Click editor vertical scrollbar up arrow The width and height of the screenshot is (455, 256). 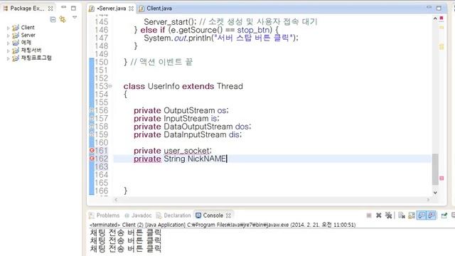click(x=435, y=18)
